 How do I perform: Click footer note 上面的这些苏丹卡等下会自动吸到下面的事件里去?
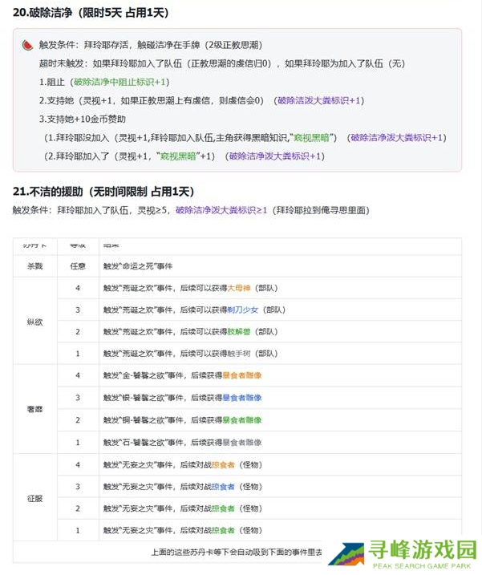(237, 553)
